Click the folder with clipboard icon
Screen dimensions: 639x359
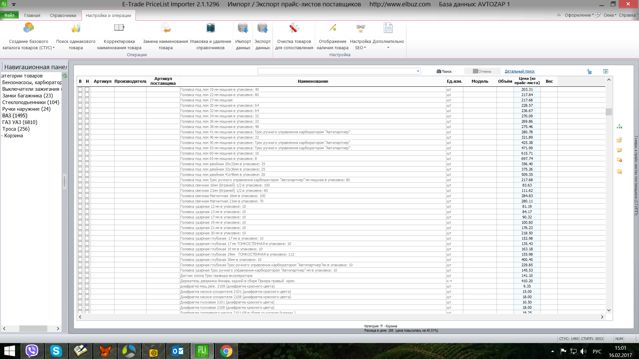[x=619, y=140]
